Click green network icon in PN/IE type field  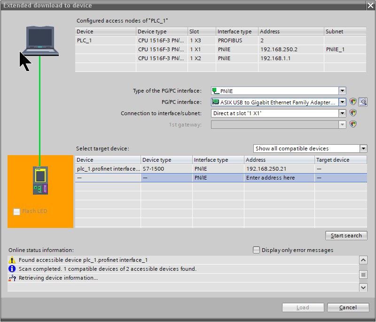tap(215, 91)
